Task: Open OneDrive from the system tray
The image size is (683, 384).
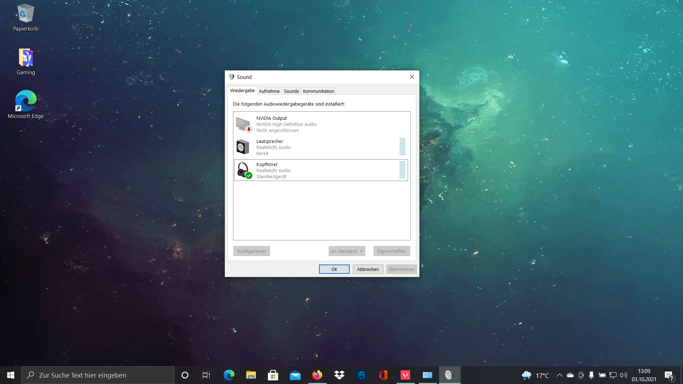Action: tap(570, 375)
